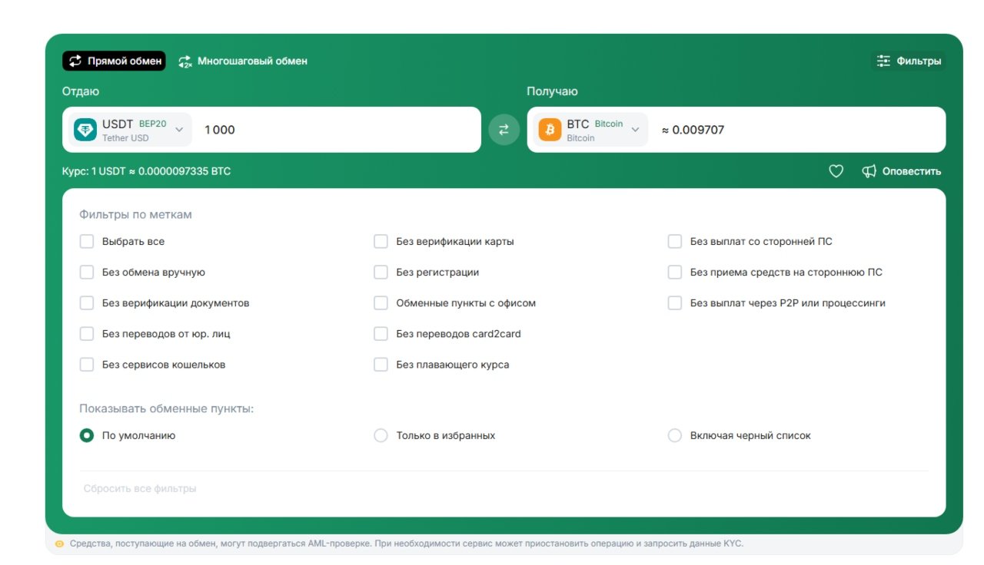The height and width of the screenshot is (565, 984).
Task: Click the swap currencies arrows icon
Action: pos(504,130)
